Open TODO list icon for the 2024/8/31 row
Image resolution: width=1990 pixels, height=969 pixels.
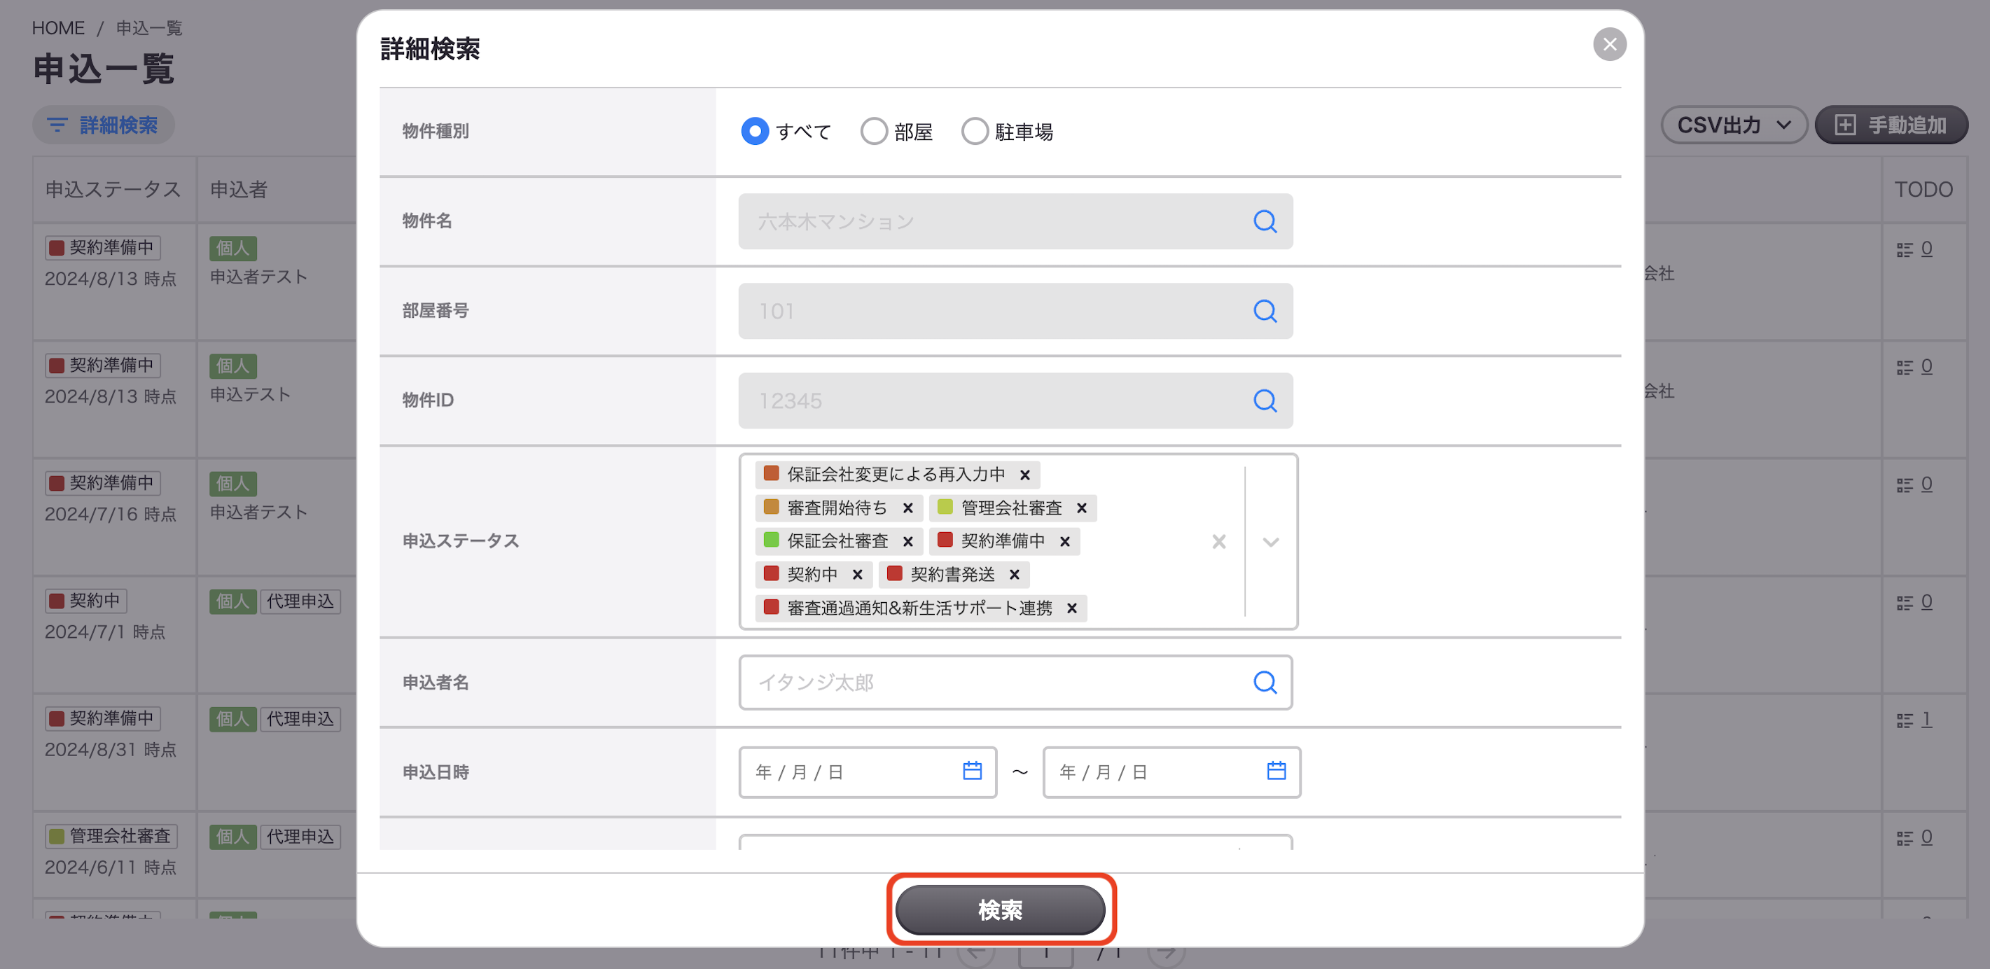[x=1905, y=721]
